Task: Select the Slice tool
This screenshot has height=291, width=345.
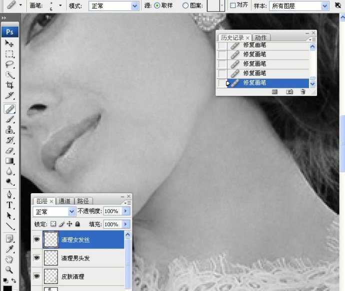Action: point(9,96)
